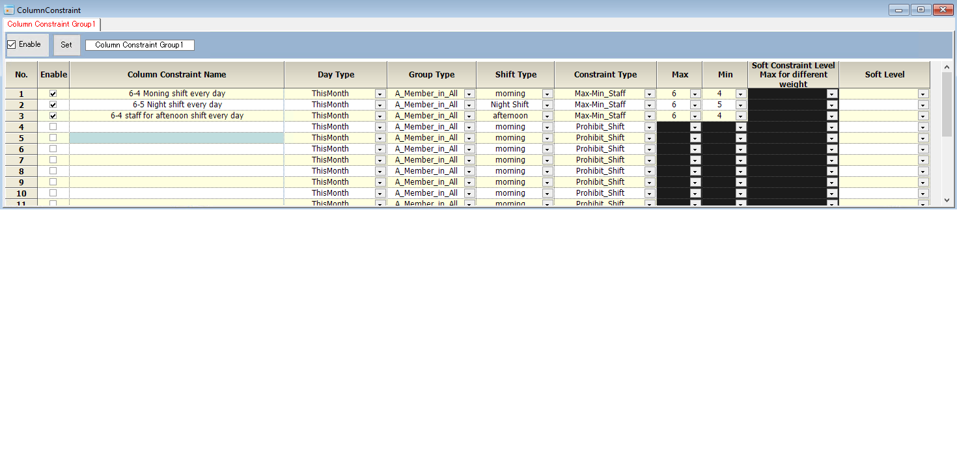Click the Day Type column header
957x450 pixels.
pyautogui.click(x=336, y=75)
